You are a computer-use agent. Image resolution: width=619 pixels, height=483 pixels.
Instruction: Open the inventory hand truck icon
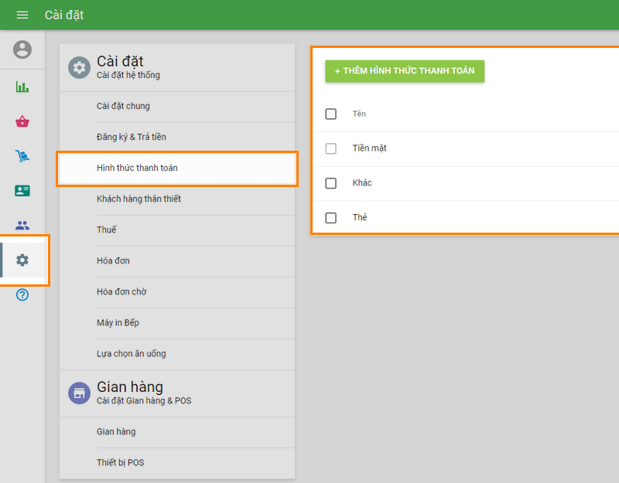[22, 156]
